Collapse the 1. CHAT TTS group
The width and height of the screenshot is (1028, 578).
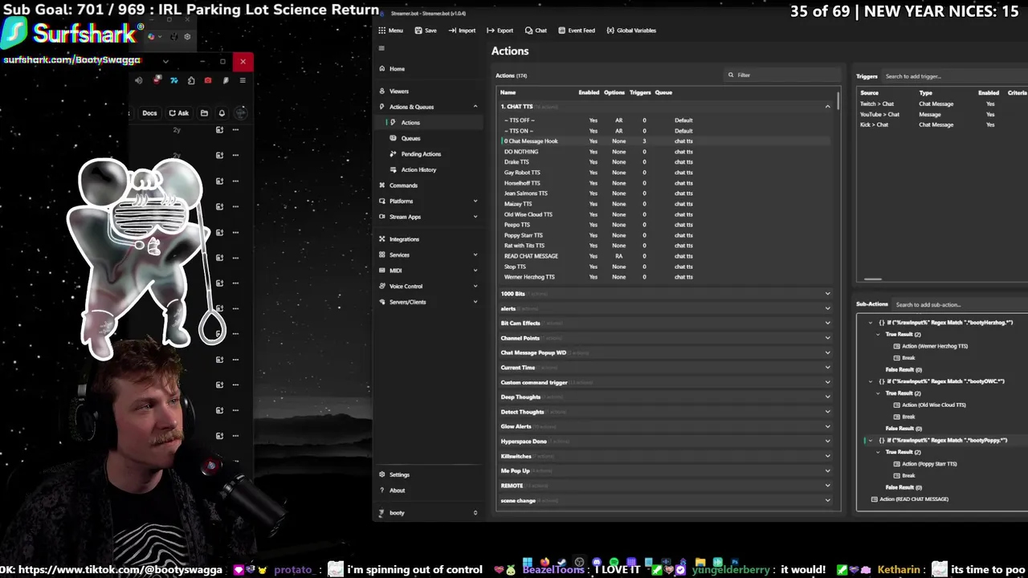827,107
